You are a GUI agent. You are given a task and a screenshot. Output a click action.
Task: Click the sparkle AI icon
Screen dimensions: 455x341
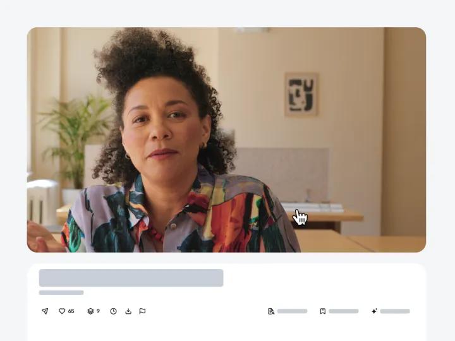tap(374, 311)
